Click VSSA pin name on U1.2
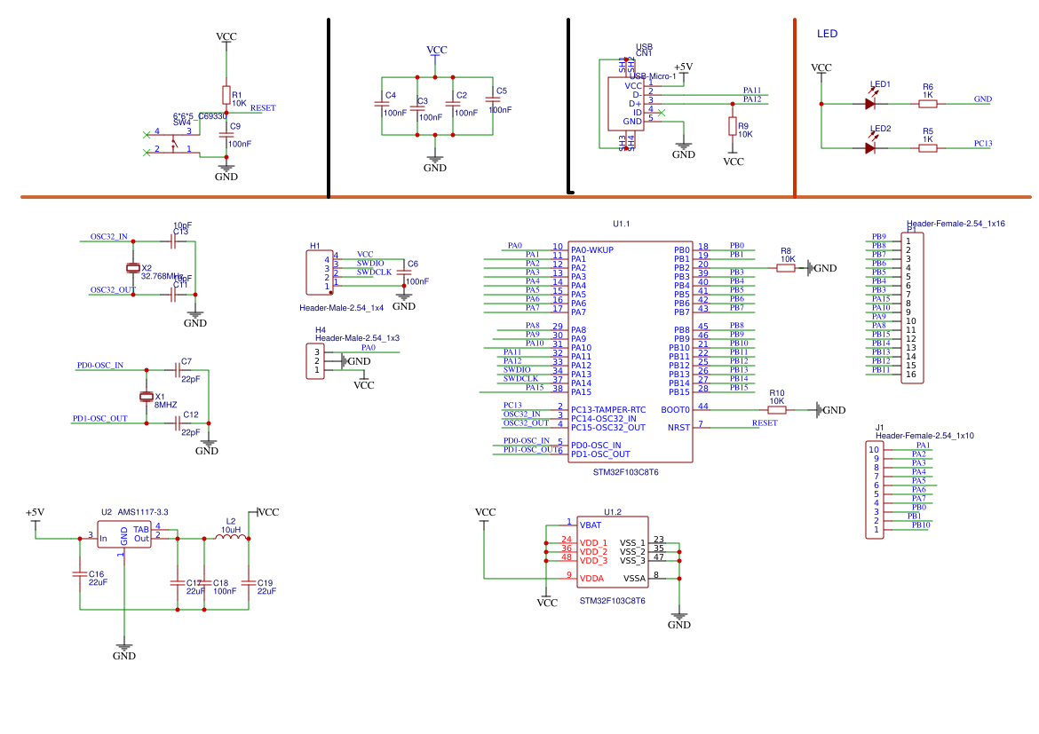The width and height of the screenshot is (1039, 734). (x=634, y=579)
